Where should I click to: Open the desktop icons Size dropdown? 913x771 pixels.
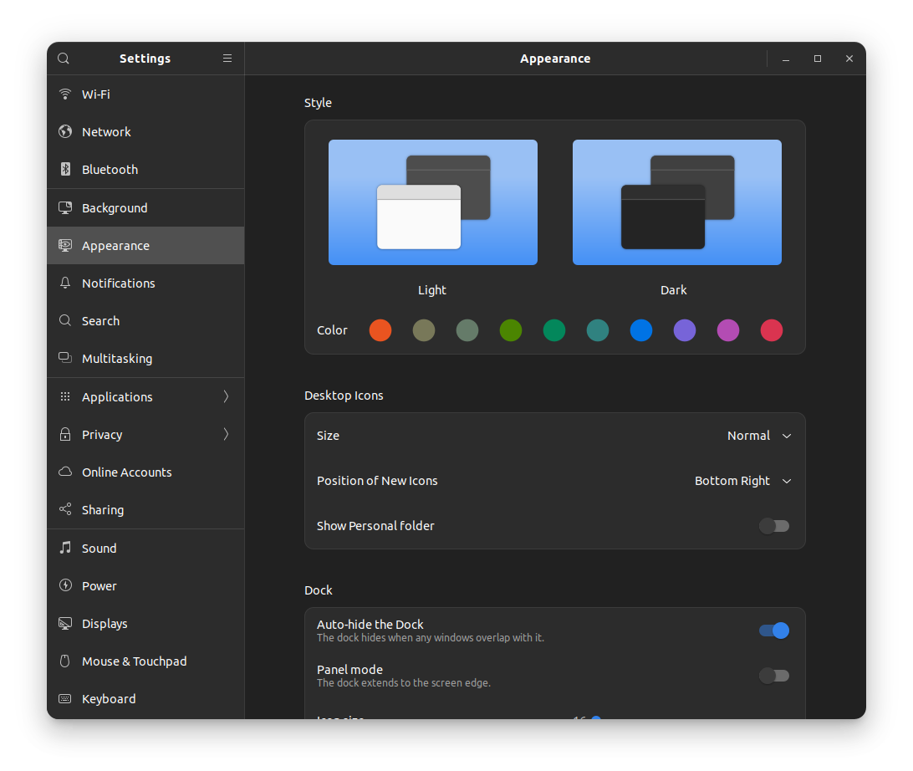click(757, 435)
